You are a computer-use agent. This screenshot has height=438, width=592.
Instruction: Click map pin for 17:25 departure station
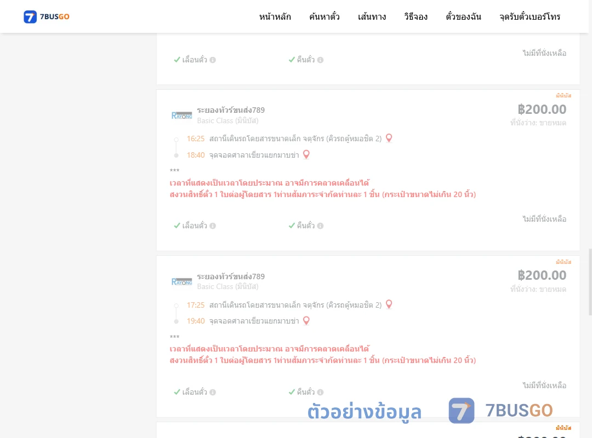(x=389, y=304)
